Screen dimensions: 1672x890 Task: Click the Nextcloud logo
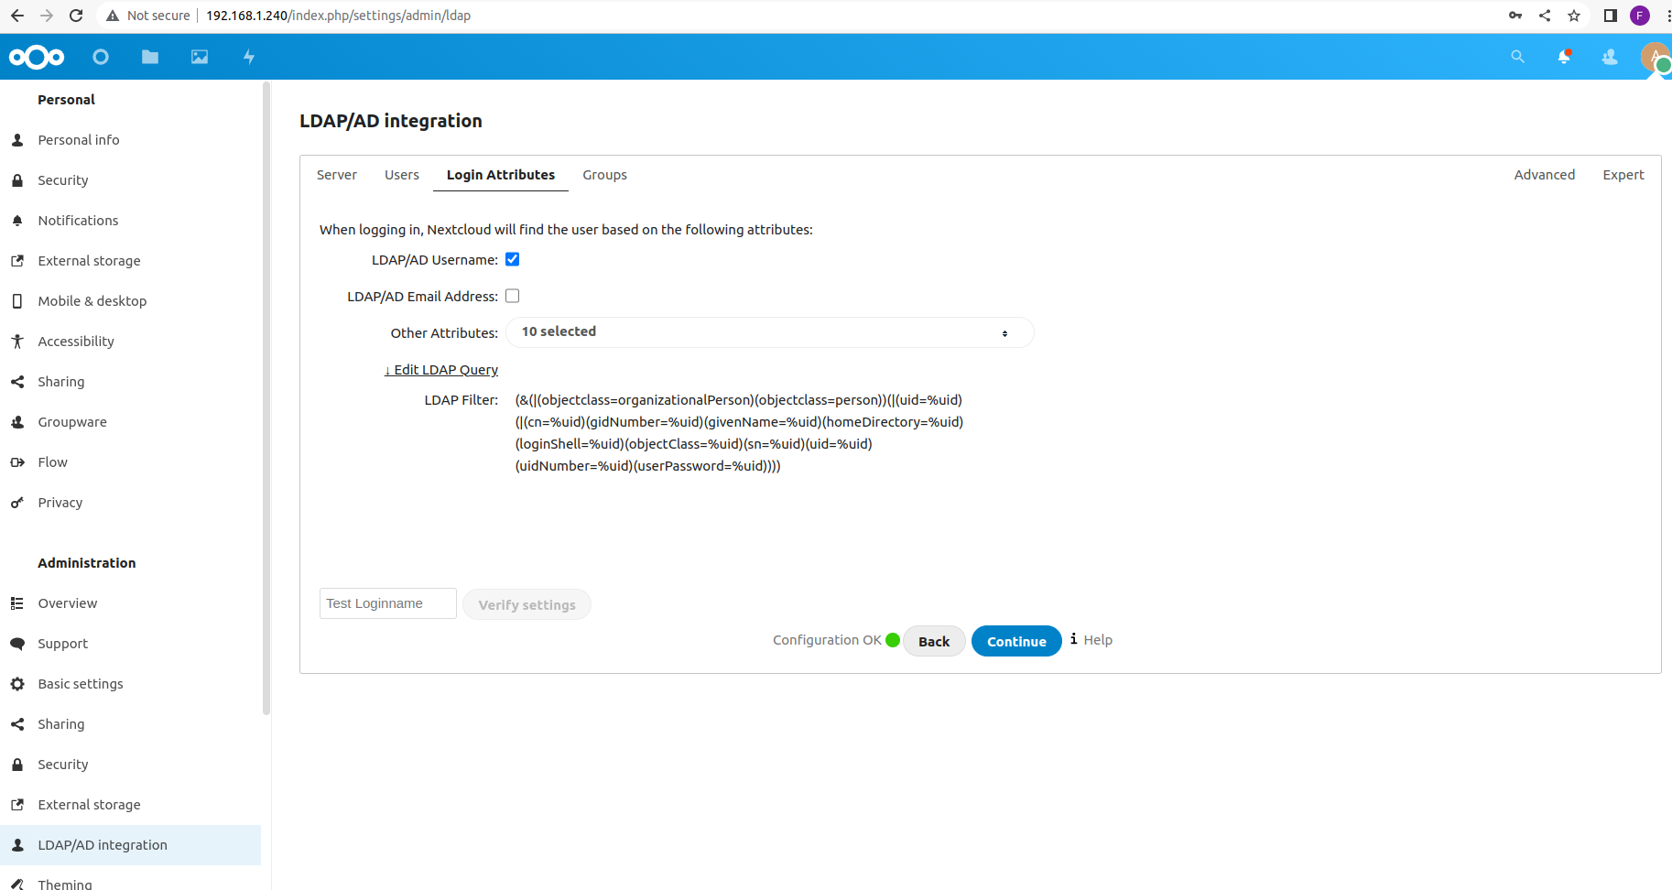click(x=37, y=57)
